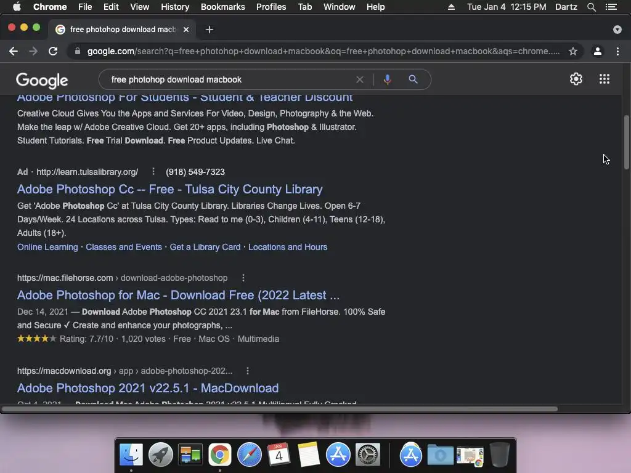The width and height of the screenshot is (631, 473).
Task: Click the 'Rating: 7.7/10' star rating
Action: [65, 339]
